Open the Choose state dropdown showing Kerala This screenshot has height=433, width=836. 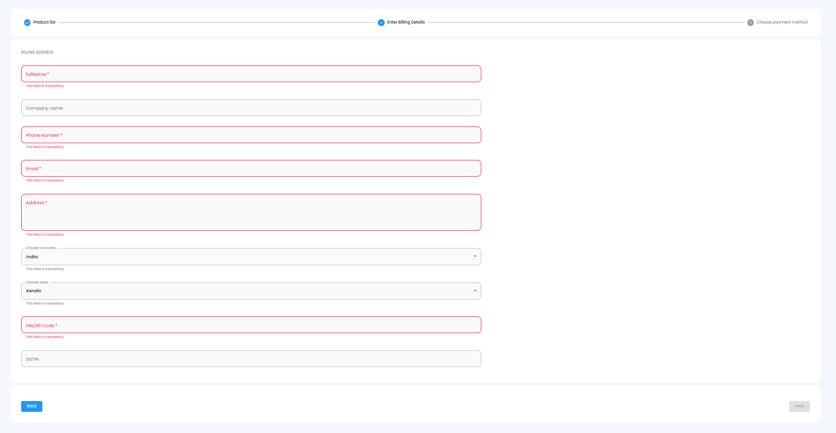(251, 291)
